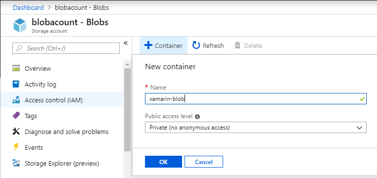Click OK to create the container
This screenshot has width=377, height=178.
[x=163, y=162]
